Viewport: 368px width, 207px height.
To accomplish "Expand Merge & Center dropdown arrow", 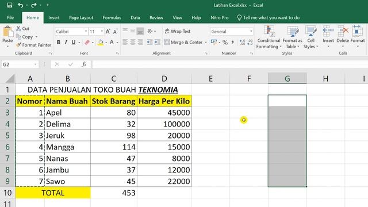I will tap(206, 42).
